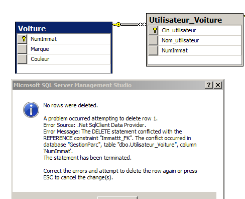Click the primary key icon next to NumImmat in Voiture

[x=24, y=39]
